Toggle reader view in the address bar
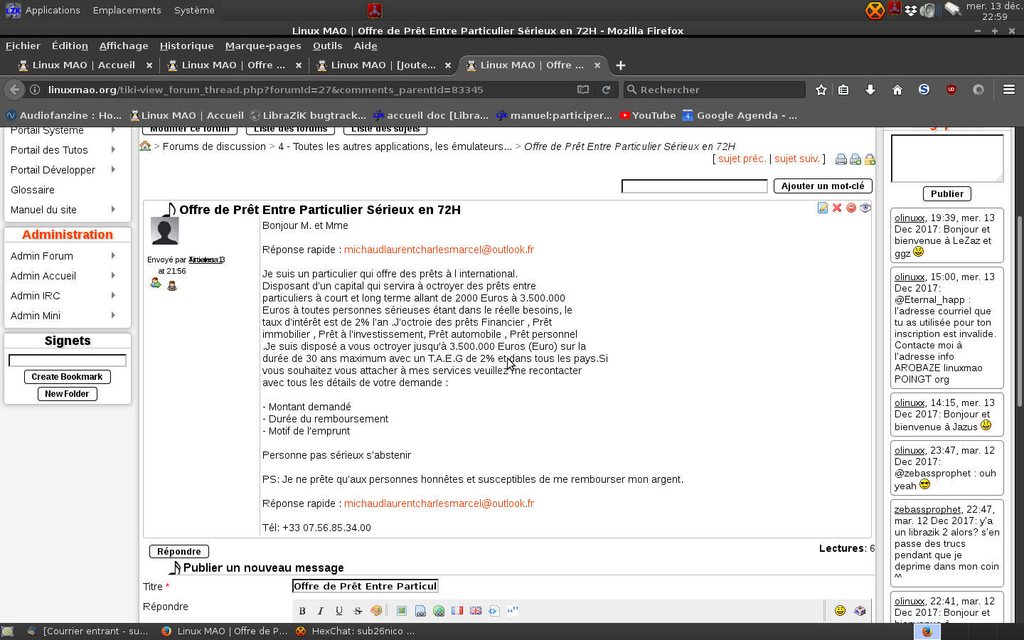Image resolution: width=1024 pixels, height=640 pixels. tap(583, 90)
